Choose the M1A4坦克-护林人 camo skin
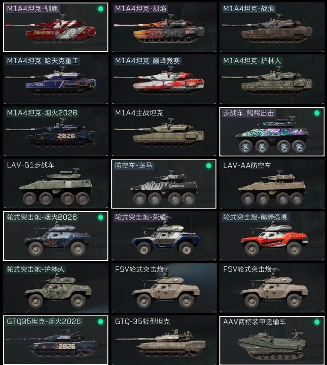 click(272, 79)
